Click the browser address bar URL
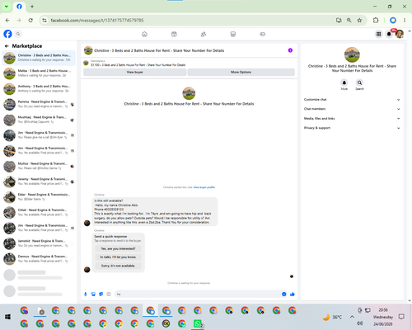Viewport: 412px width, 330px height. click(97, 21)
